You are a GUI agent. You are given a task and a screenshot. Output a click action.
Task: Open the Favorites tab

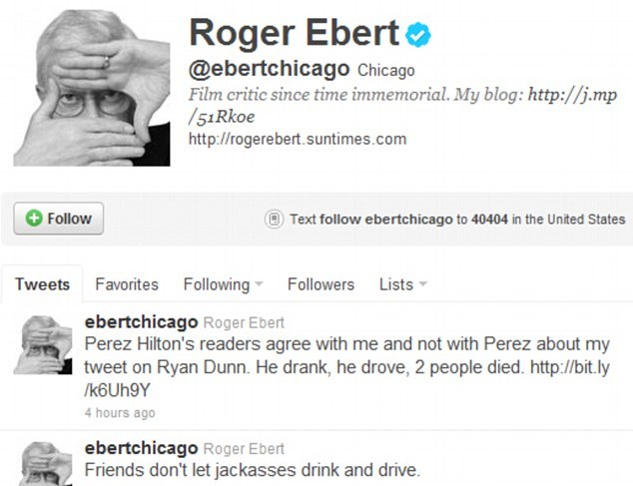[127, 284]
